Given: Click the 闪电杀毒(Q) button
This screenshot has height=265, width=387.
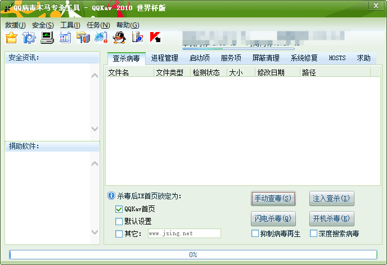Looking at the screenshot, I should coord(273,219).
